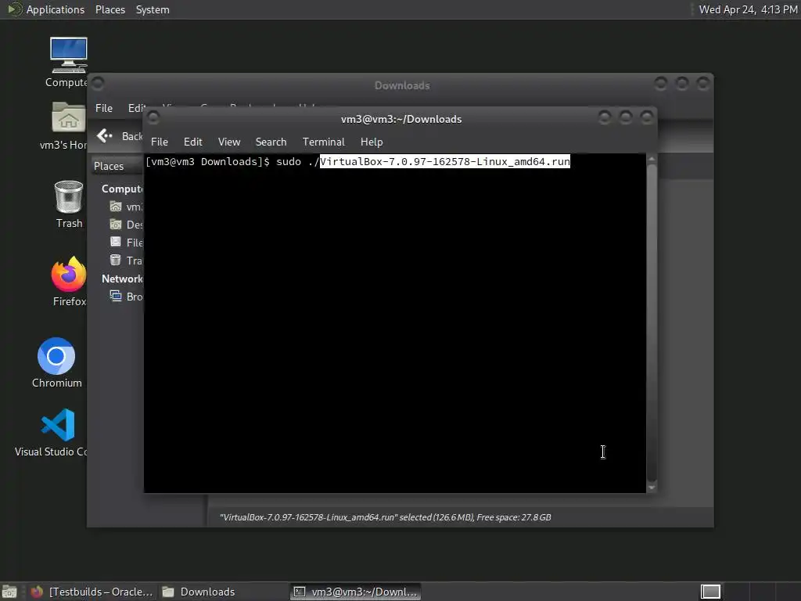Close the terminal window
801x601 pixels.
click(x=647, y=117)
